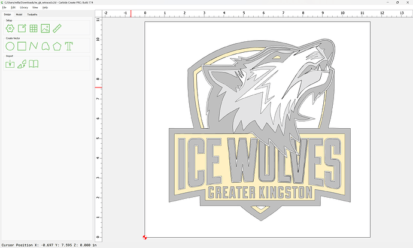Open the File menu
The width and height of the screenshot is (413, 248).
4,7
